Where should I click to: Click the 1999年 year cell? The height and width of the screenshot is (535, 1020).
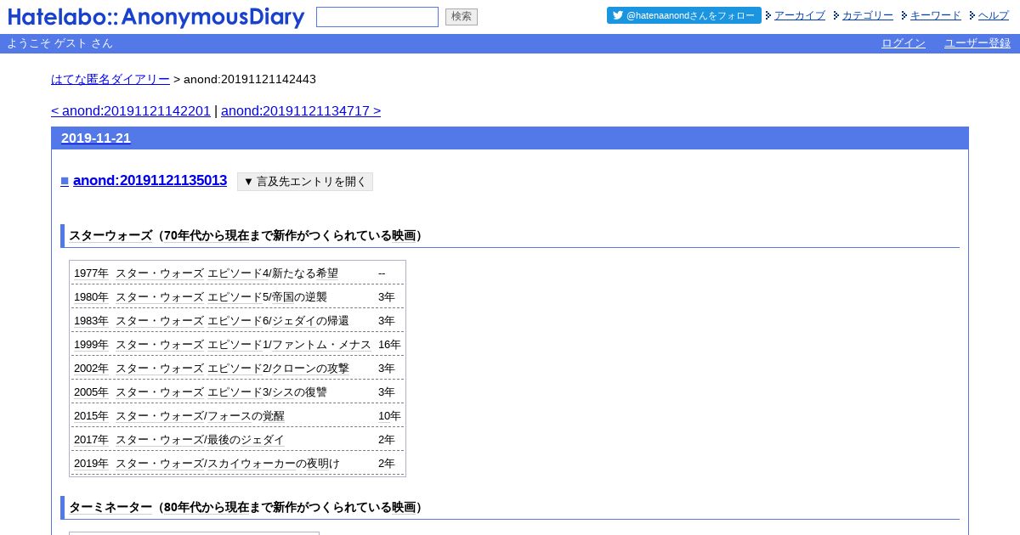point(92,345)
